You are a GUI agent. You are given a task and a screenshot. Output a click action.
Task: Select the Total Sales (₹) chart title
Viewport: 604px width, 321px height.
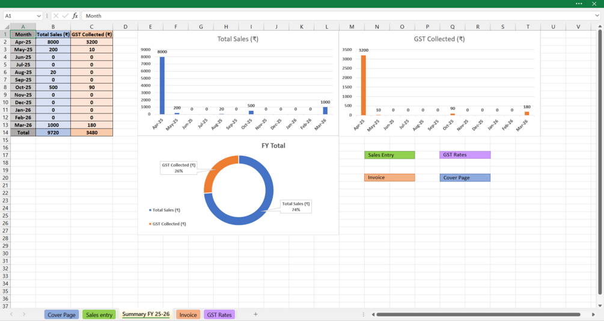click(237, 39)
